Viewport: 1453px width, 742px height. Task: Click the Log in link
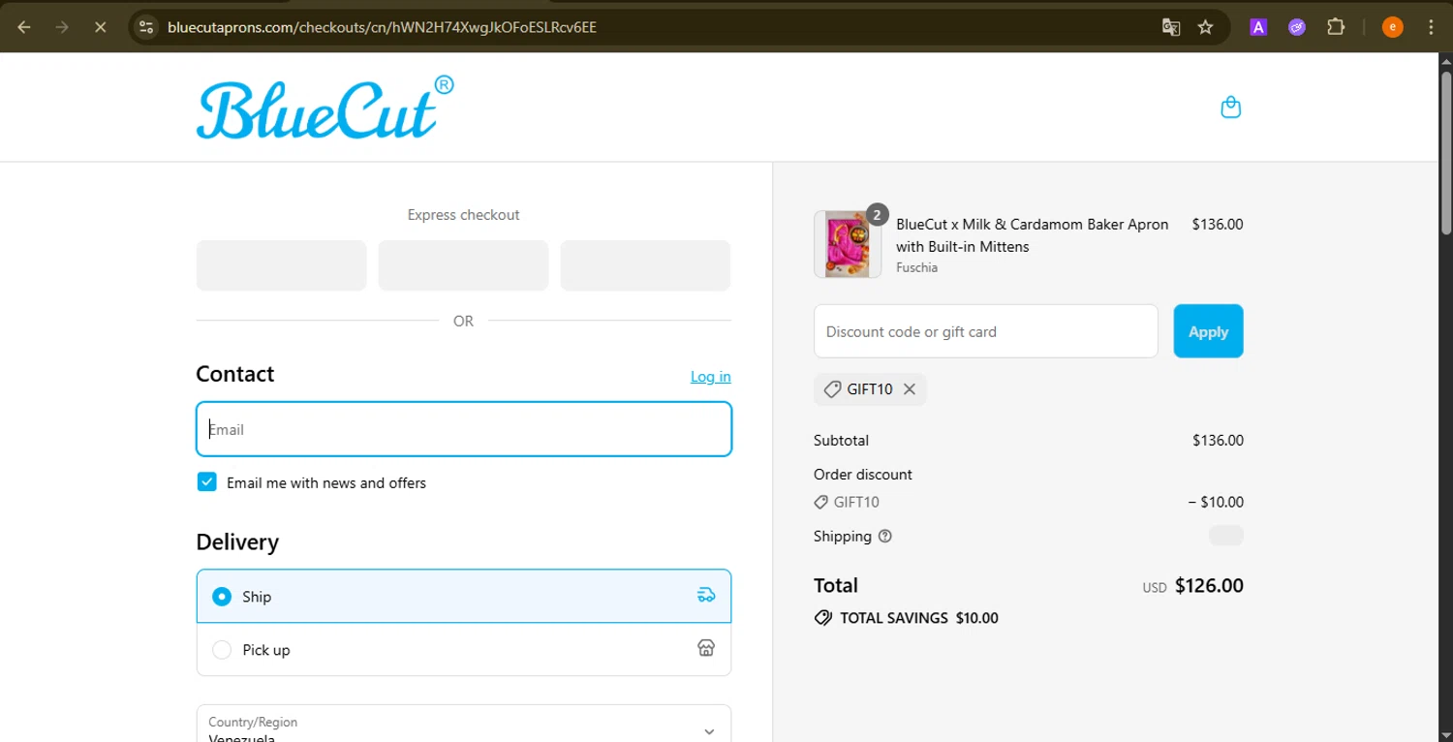711,377
